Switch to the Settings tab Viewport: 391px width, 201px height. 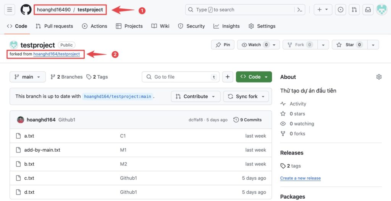coord(262,26)
